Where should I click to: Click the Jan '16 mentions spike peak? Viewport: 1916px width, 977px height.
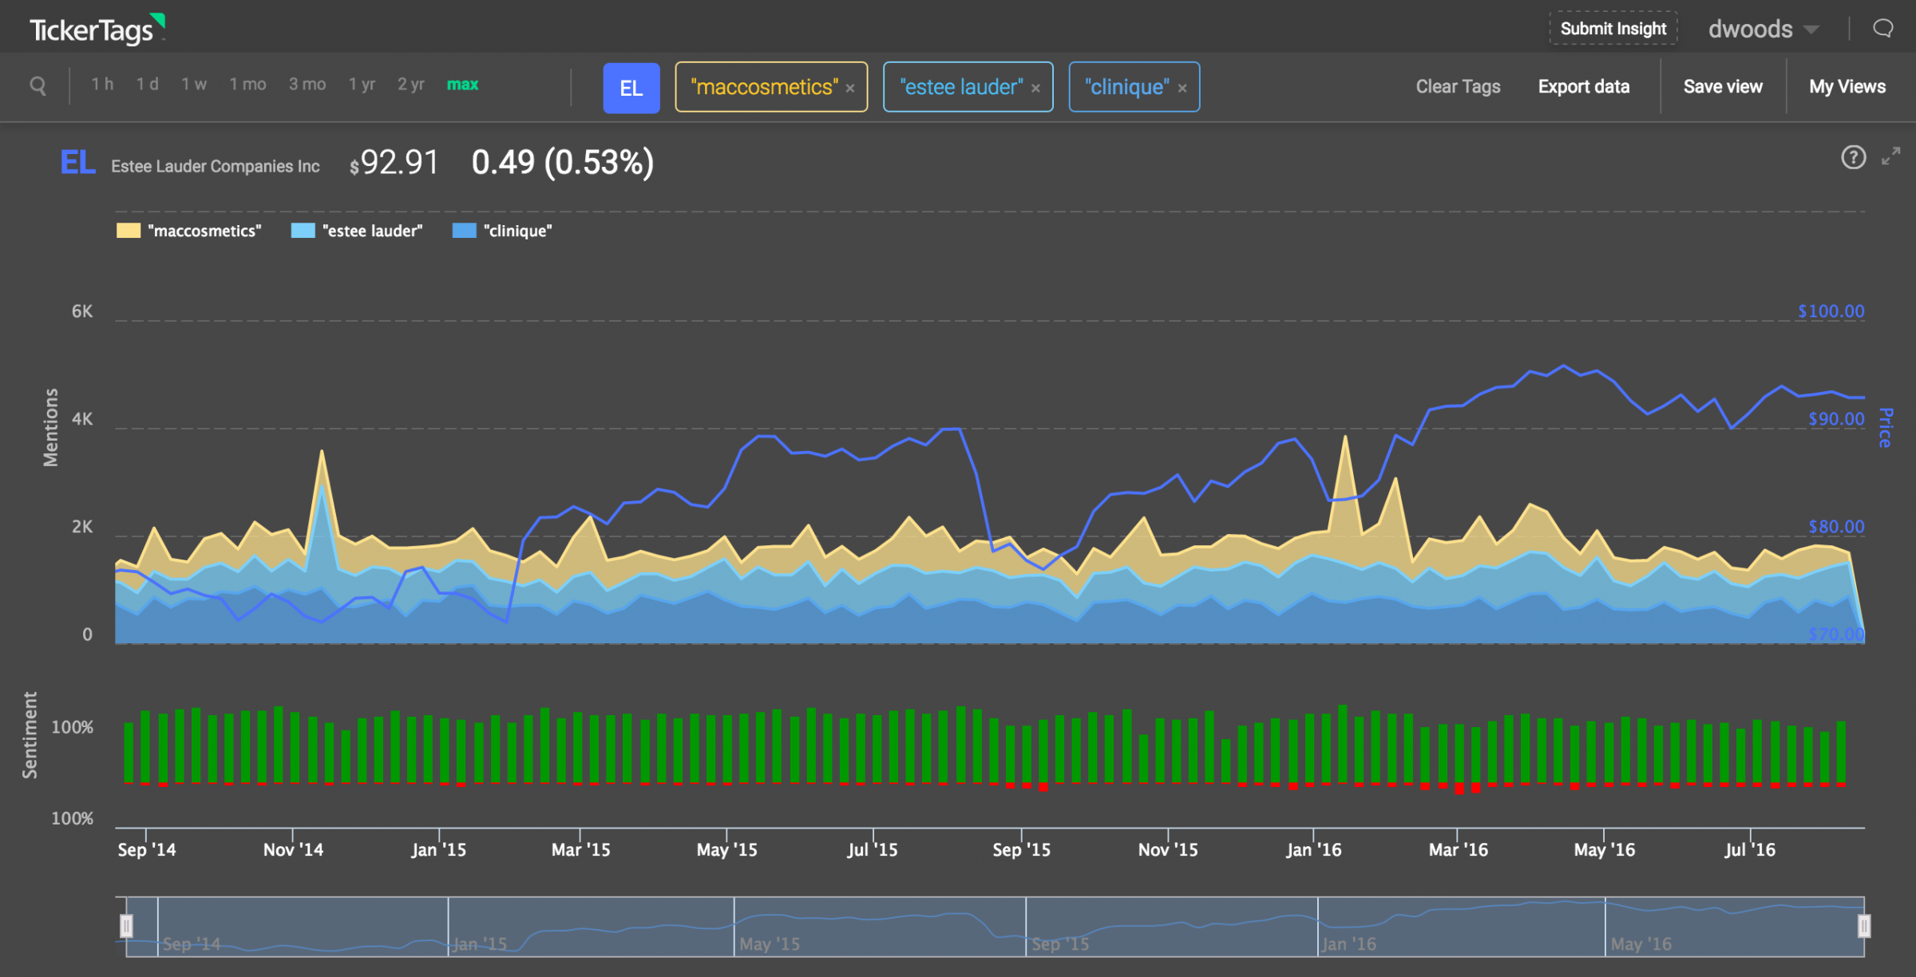(x=1345, y=439)
